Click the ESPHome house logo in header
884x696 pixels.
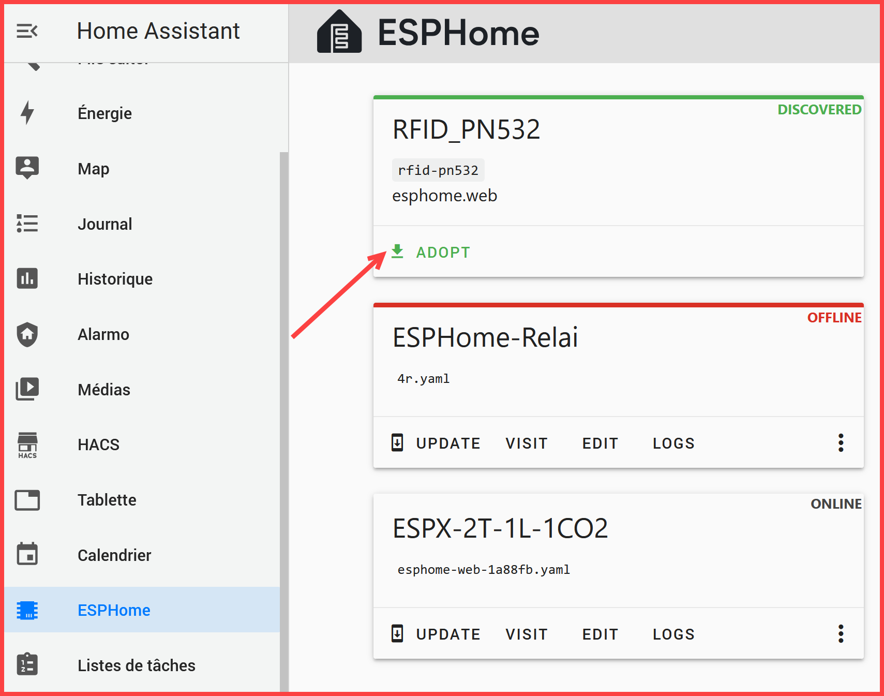point(339,32)
